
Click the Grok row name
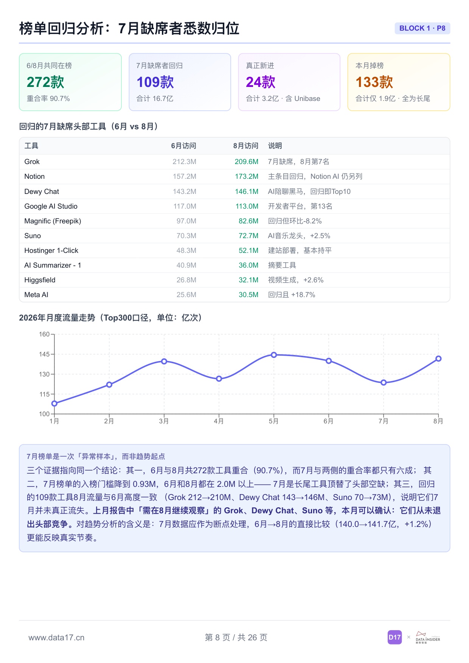32,162
